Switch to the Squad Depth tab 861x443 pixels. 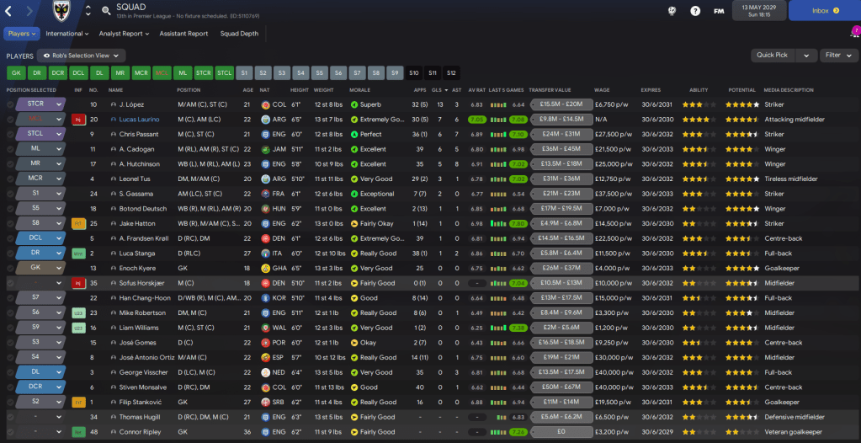tap(240, 34)
